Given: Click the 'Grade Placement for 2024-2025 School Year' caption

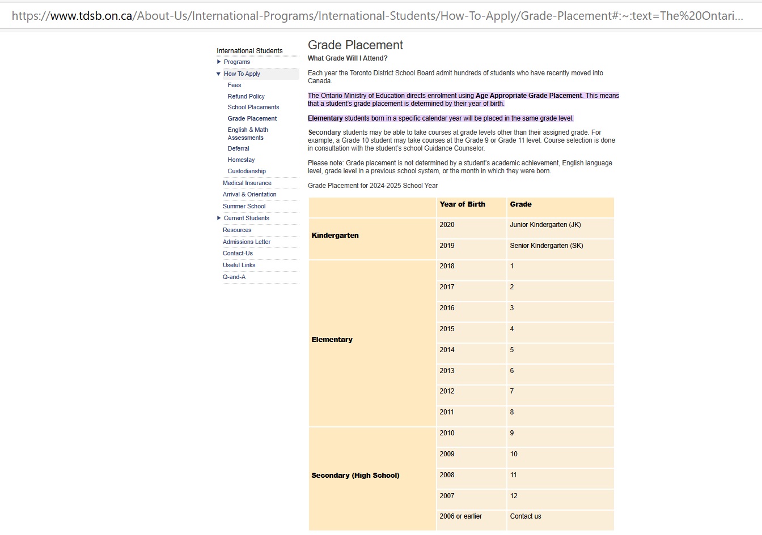Looking at the screenshot, I should 372,186.
